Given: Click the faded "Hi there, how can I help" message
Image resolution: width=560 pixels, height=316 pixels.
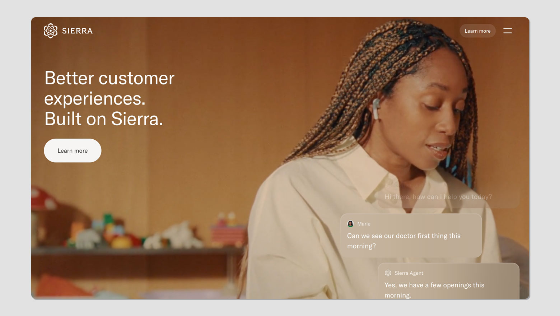Looking at the screenshot, I should coord(438,197).
